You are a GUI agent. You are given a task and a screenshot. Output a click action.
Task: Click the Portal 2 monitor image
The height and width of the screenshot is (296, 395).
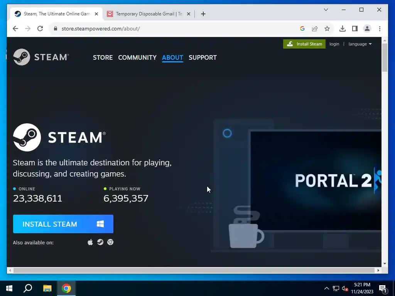(316, 180)
